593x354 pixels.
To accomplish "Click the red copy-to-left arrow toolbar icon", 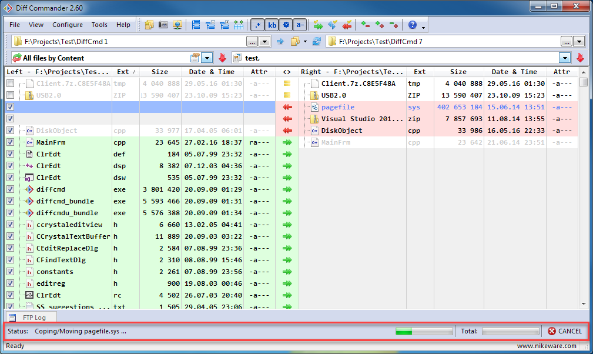I will (347, 25).
